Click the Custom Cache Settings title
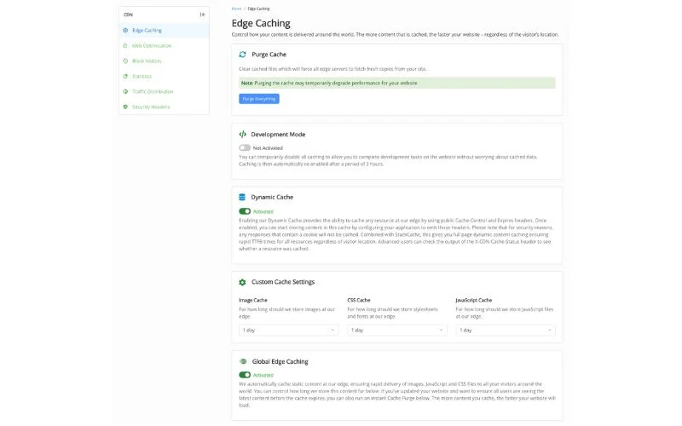 point(283,282)
